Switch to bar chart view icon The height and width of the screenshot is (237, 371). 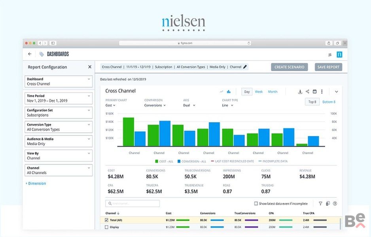click(x=229, y=92)
